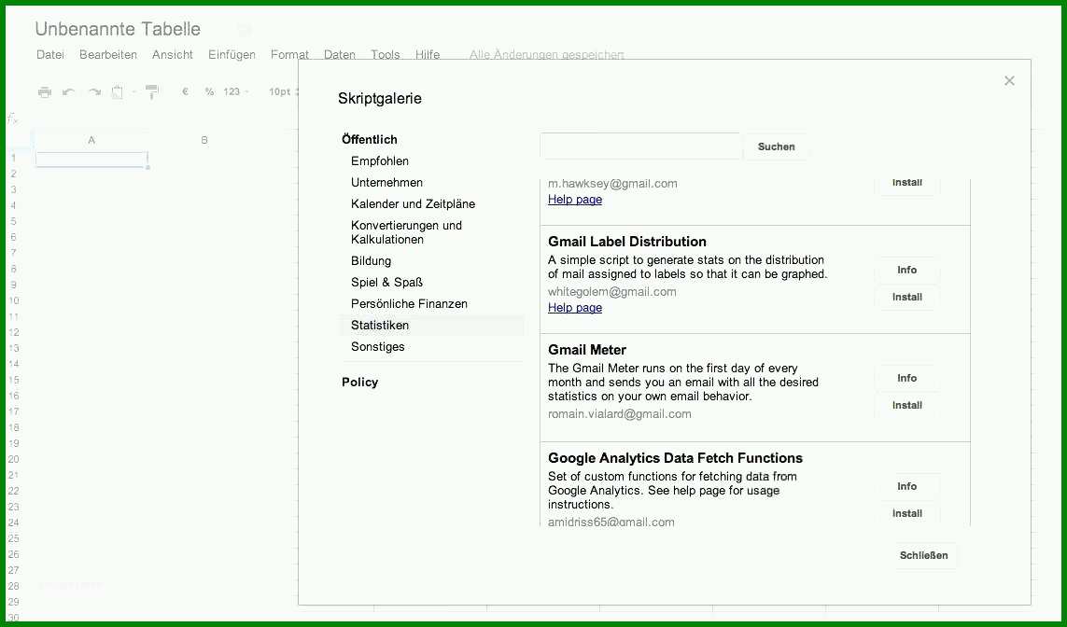Open the Ansicht menu
The height and width of the screenshot is (627, 1067).
(x=172, y=54)
